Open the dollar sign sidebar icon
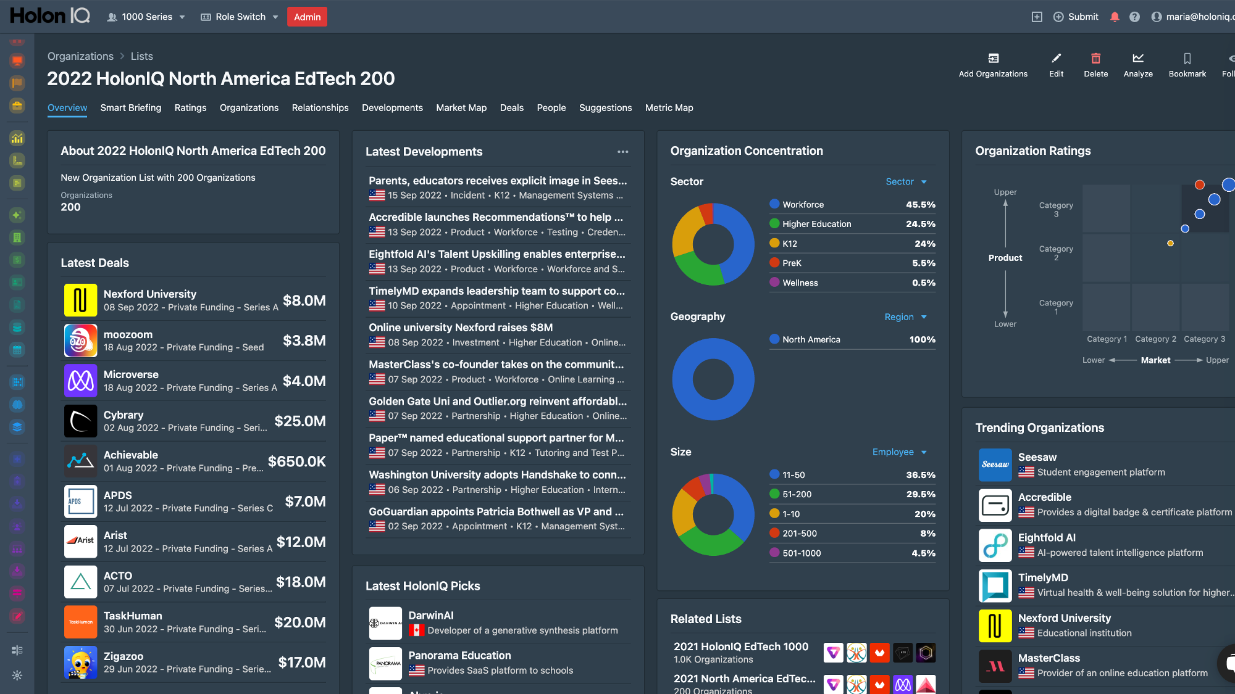 click(x=17, y=260)
